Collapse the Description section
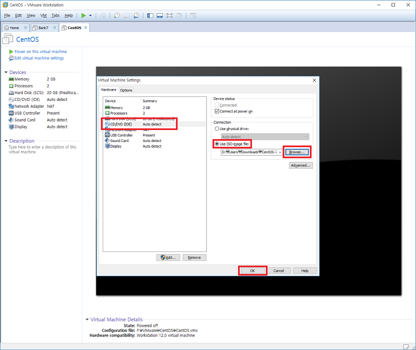This screenshot has height=350, width=416. point(6,141)
